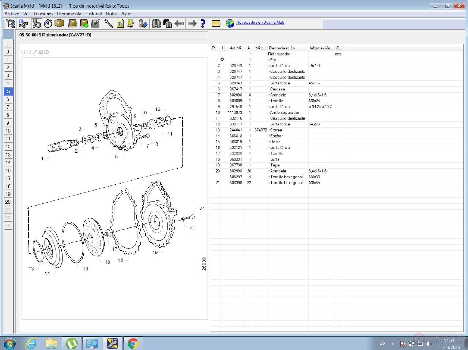Select group 10 in the left sidebar
Viewport: 468px width, 350px height.
coord(8,131)
